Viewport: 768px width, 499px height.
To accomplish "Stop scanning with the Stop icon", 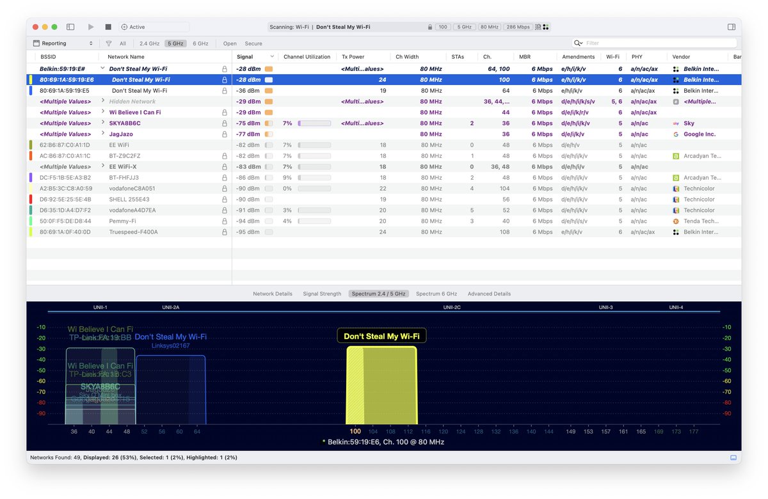I will [x=108, y=27].
